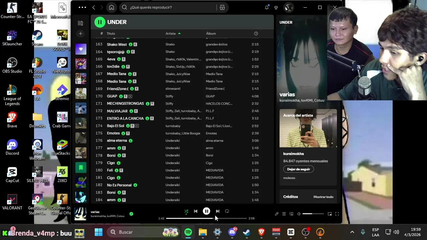The height and width of the screenshot is (240, 427).
Task: Open the playback queue
Action: click(284, 214)
